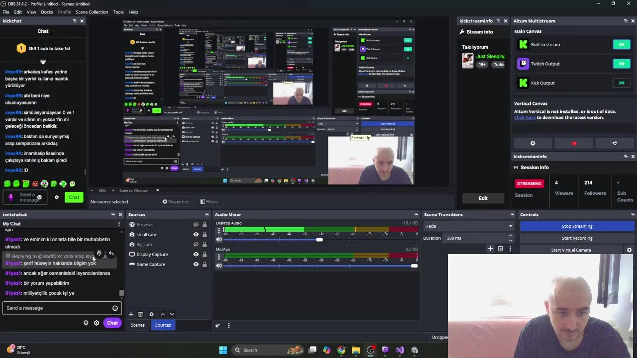Open advanced audio properties gear

point(217,326)
